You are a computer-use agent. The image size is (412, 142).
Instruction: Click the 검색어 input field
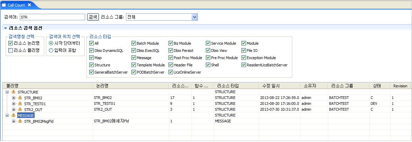tap(52, 17)
